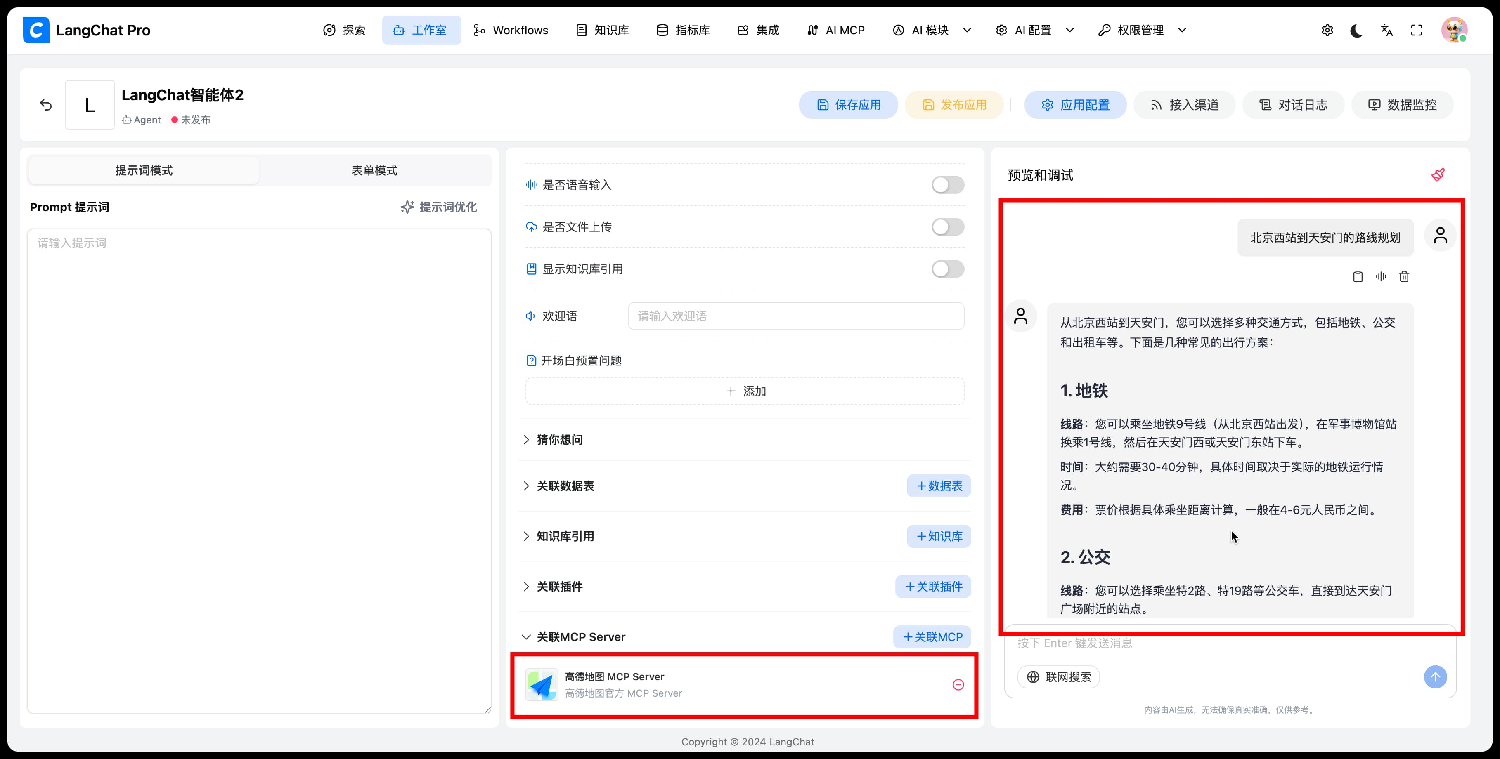
Task: Open the settings gear in top bar
Action: [x=1327, y=30]
